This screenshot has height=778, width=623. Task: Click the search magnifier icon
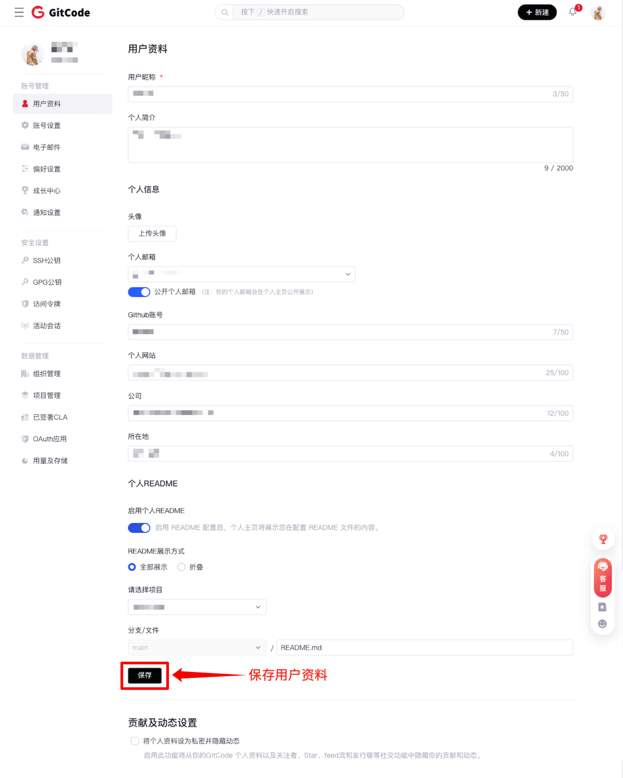tap(224, 12)
